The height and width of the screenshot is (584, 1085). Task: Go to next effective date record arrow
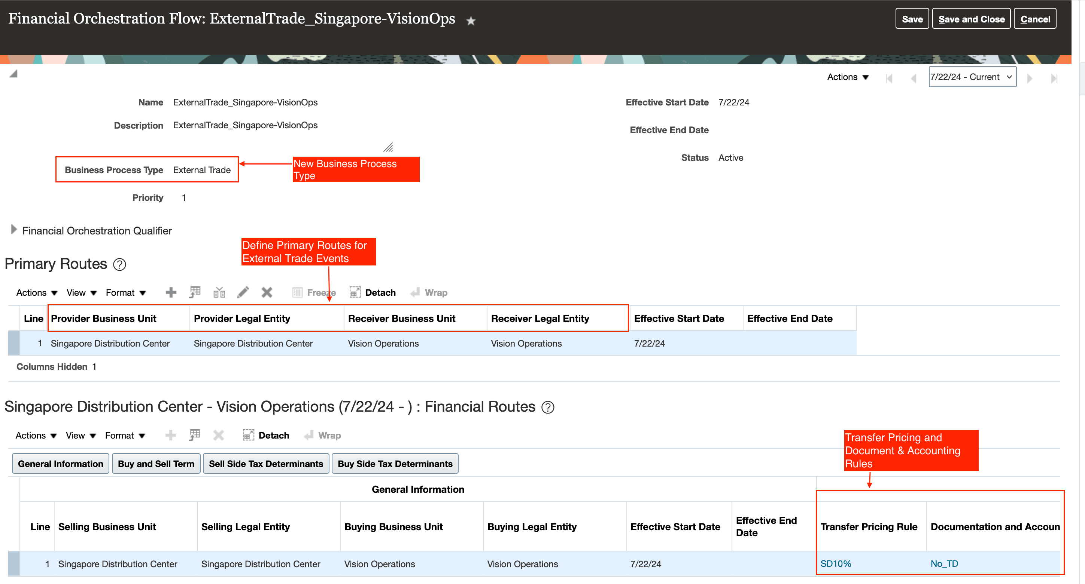pyautogui.click(x=1030, y=78)
